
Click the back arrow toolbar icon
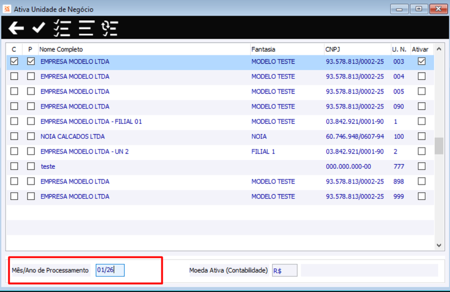coord(16,28)
